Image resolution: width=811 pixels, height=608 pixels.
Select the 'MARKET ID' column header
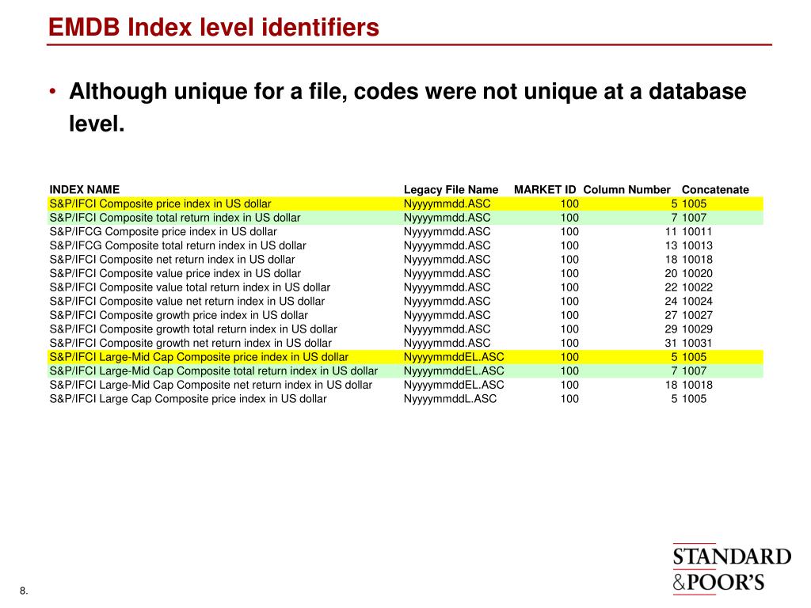click(545, 190)
